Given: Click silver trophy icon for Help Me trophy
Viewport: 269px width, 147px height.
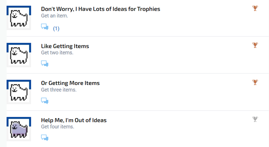Looking at the screenshot, I should point(255,119).
